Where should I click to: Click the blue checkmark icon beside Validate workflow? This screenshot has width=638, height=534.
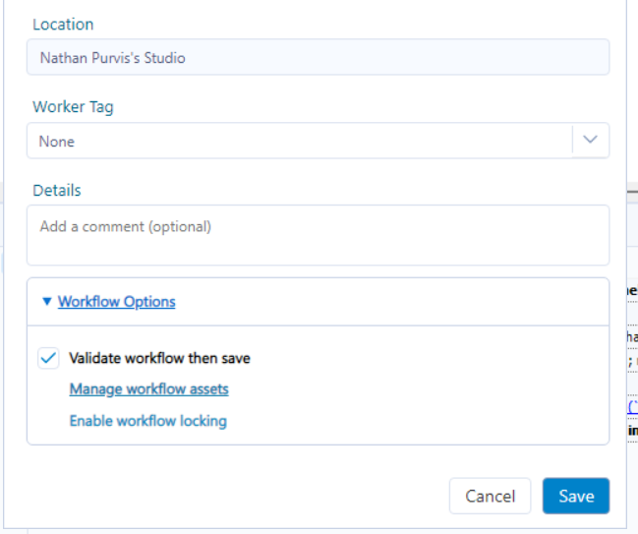click(48, 358)
